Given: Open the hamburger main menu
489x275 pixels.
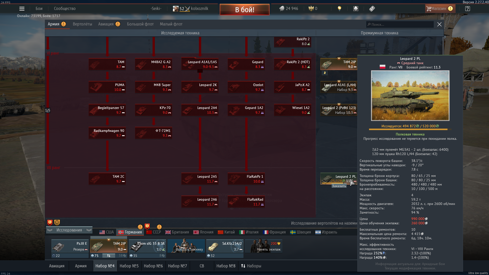Looking at the screenshot, I should pyautogui.click(x=22, y=9).
